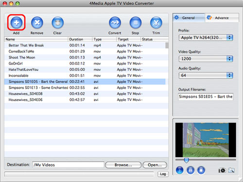Click the conversion progress bar

(79, 174)
